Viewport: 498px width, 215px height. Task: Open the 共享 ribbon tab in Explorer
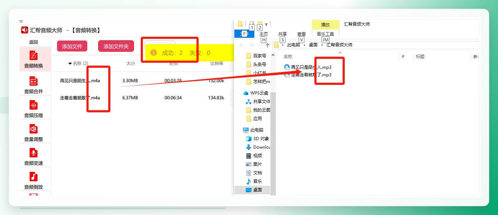pos(283,34)
